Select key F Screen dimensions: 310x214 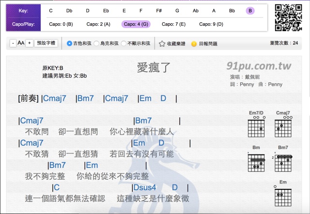pos(141,11)
